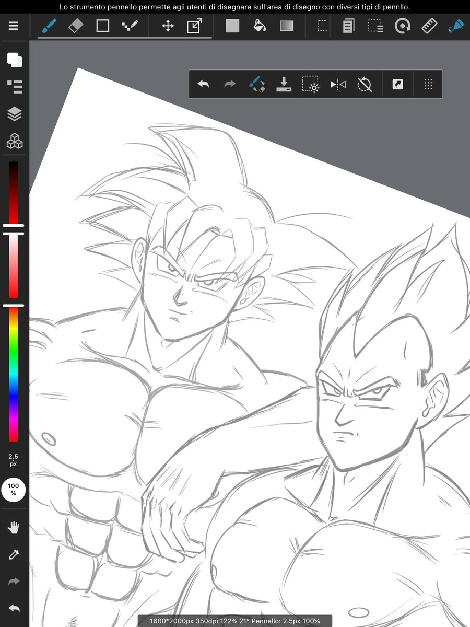Select the Select Eraser rotate tool
Viewport: 470px width, 627px height.
402,26
